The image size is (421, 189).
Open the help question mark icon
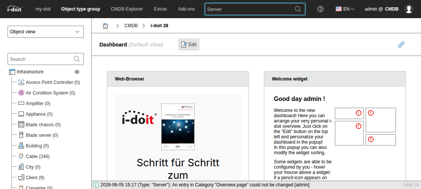click(x=320, y=9)
